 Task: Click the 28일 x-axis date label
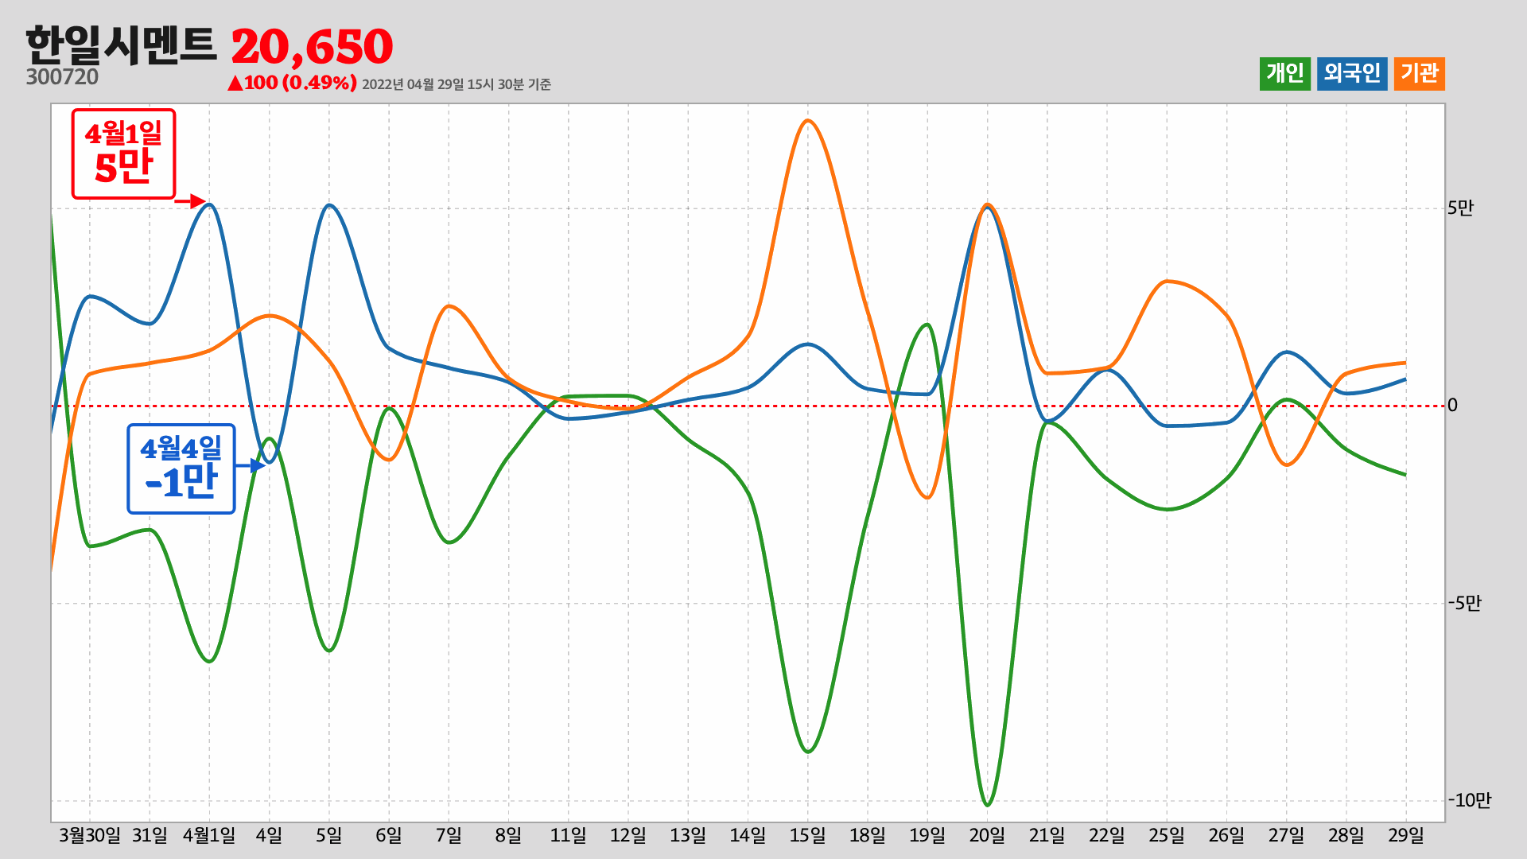point(1346,835)
